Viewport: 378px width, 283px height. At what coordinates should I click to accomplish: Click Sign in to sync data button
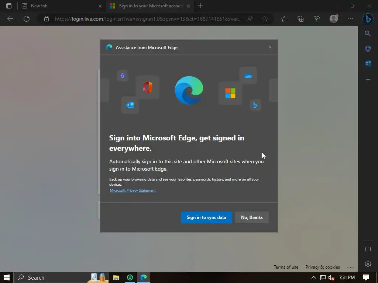click(x=206, y=217)
